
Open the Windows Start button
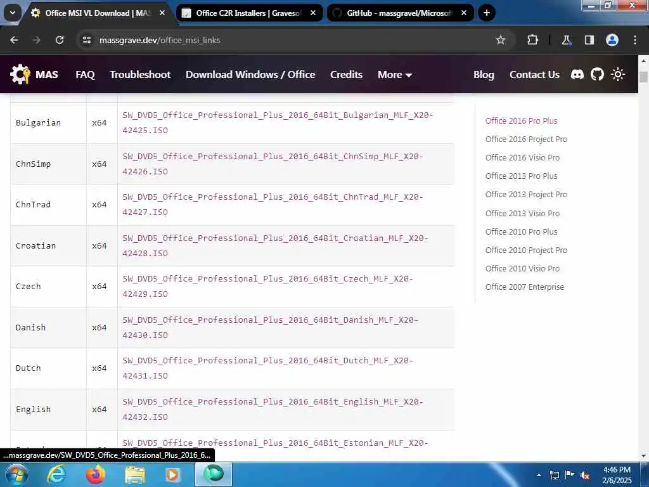pos(16,474)
